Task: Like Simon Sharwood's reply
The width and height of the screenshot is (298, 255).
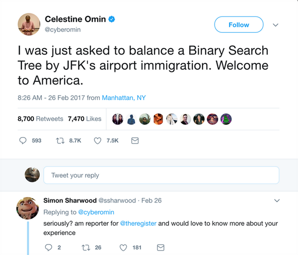Action: coord(123,247)
